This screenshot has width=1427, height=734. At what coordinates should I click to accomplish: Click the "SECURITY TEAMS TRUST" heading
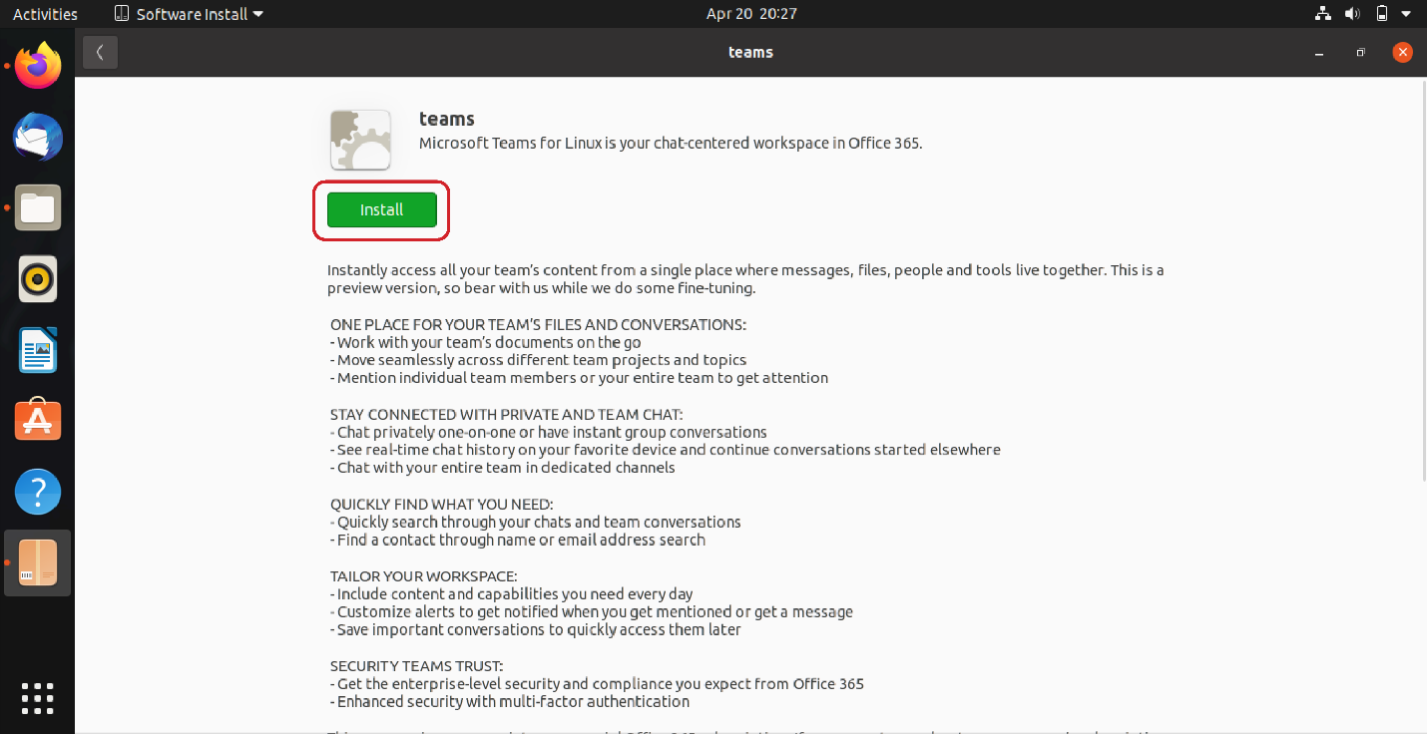click(417, 666)
